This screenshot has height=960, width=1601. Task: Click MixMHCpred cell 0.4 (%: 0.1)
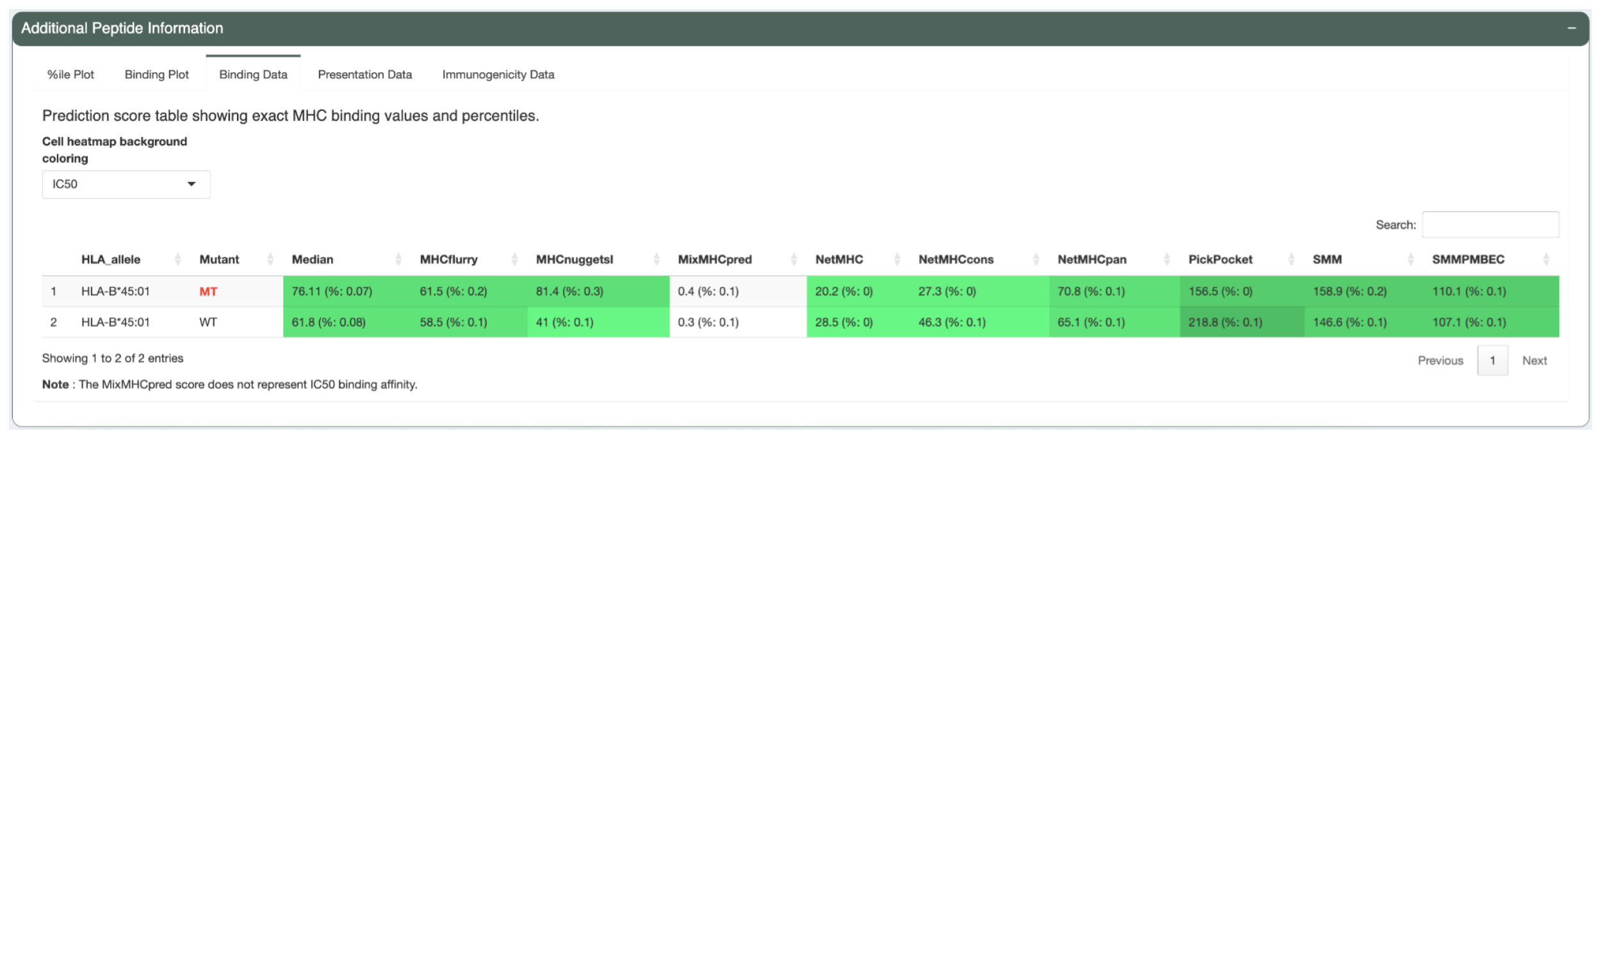click(x=738, y=291)
